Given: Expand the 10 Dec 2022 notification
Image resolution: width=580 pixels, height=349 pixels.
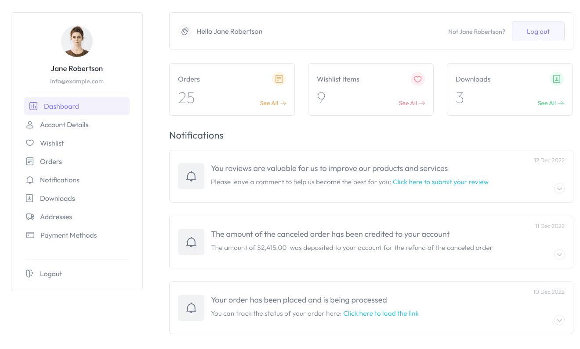Looking at the screenshot, I should pyautogui.click(x=559, y=320).
